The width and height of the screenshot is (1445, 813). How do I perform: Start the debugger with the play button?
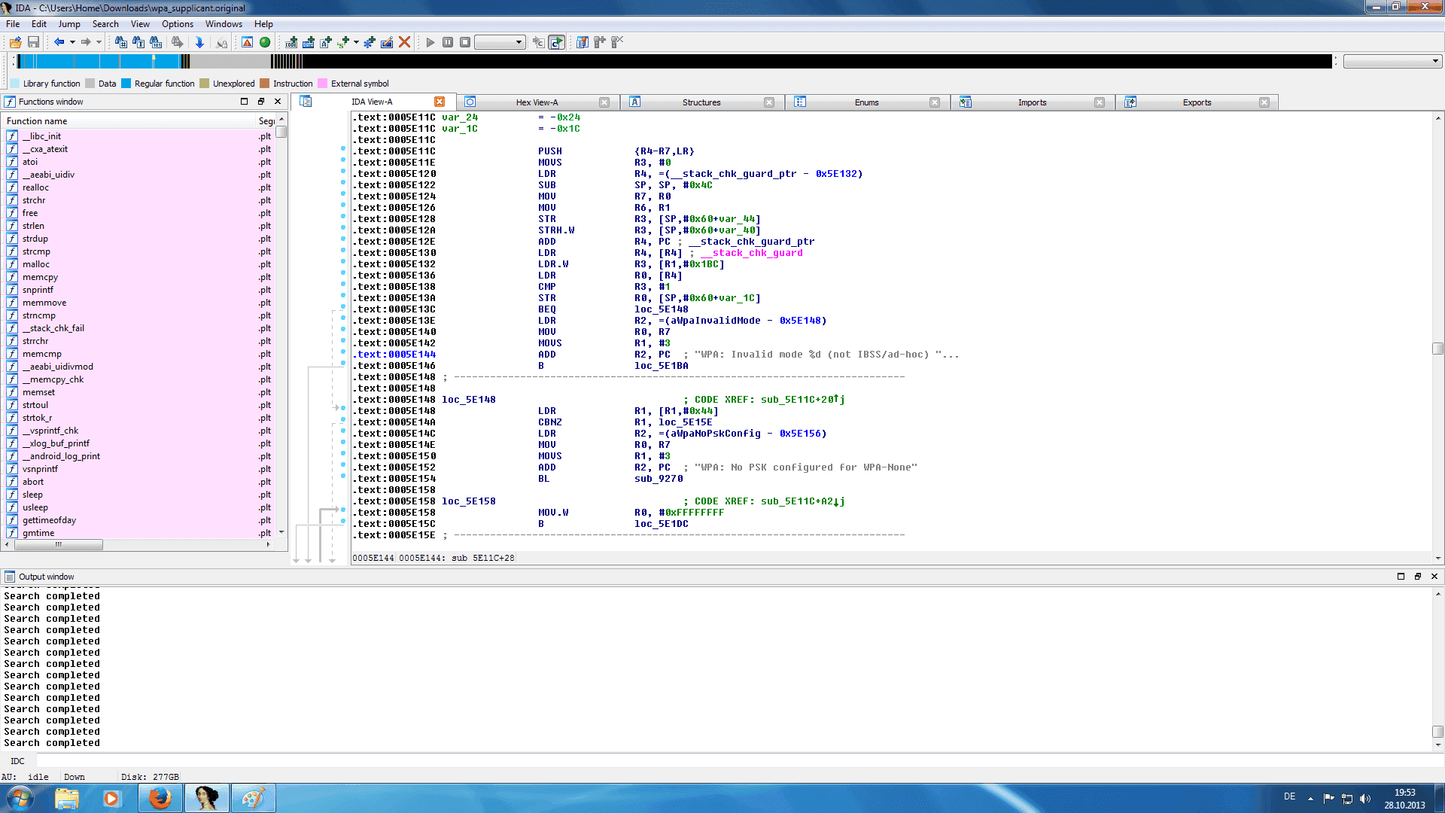coord(430,42)
